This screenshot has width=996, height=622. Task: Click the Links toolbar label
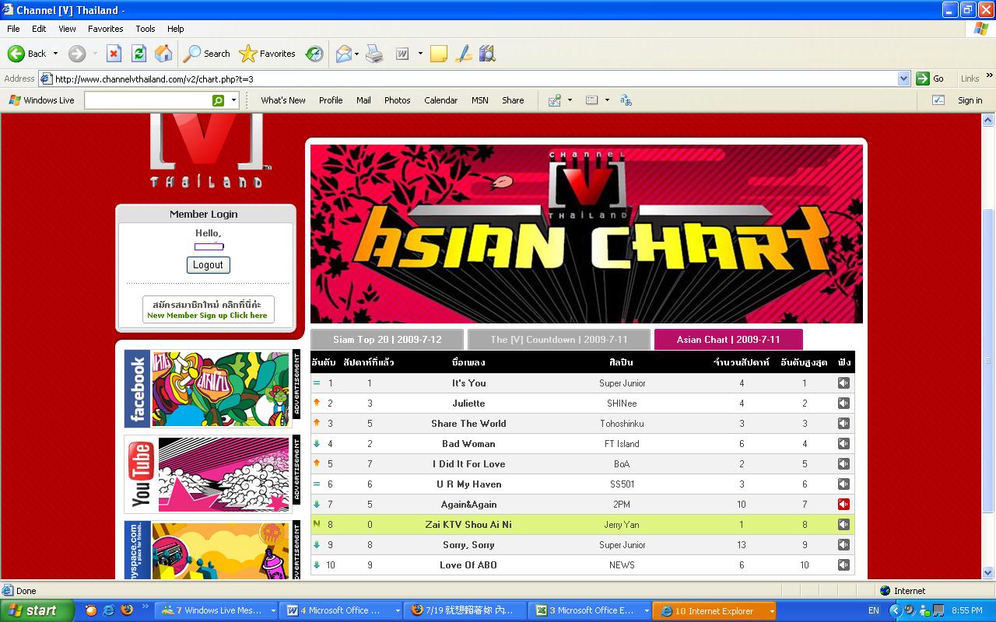(970, 79)
